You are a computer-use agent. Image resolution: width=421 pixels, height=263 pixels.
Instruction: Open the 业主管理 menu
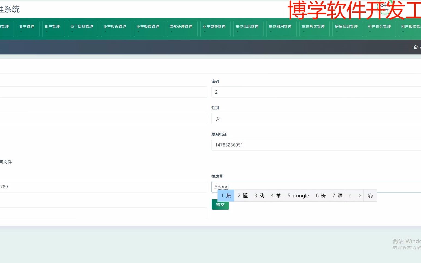(x=28, y=29)
